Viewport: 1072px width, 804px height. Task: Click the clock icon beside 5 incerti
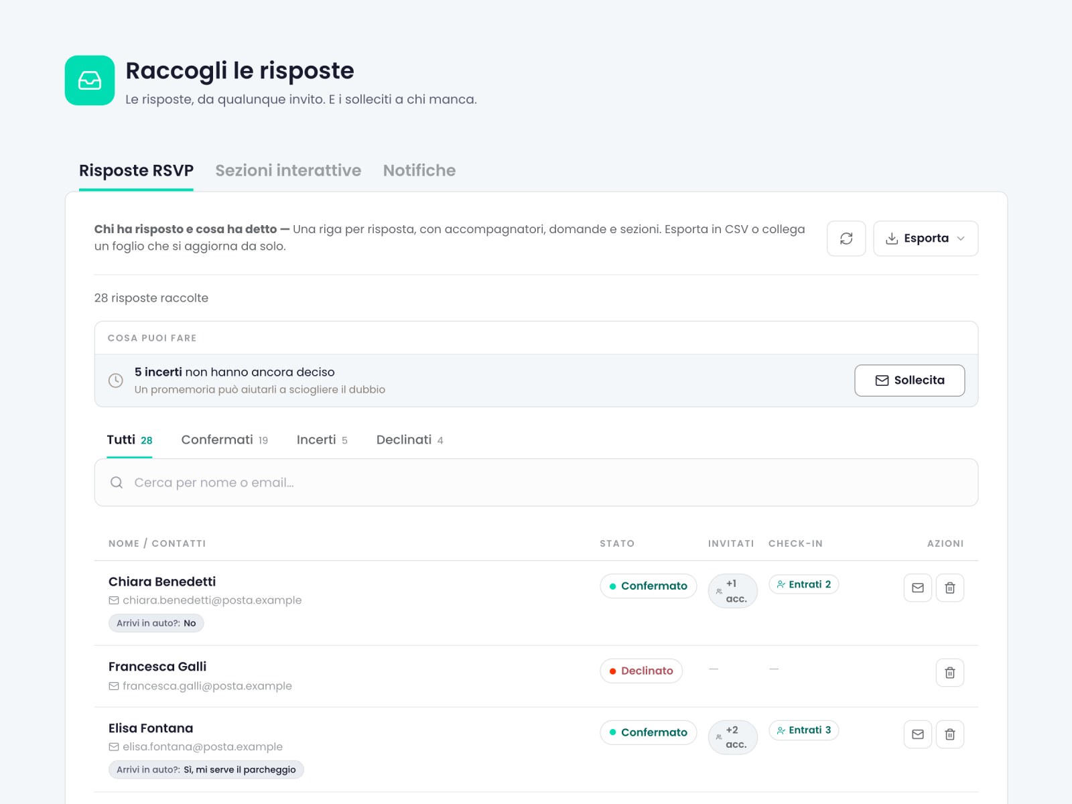tap(116, 381)
